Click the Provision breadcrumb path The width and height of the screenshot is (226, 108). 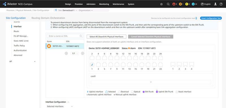(x=10, y=10)
